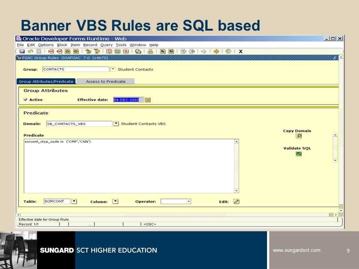Click the Table field containing SORCONT

[x=57, y=201]
